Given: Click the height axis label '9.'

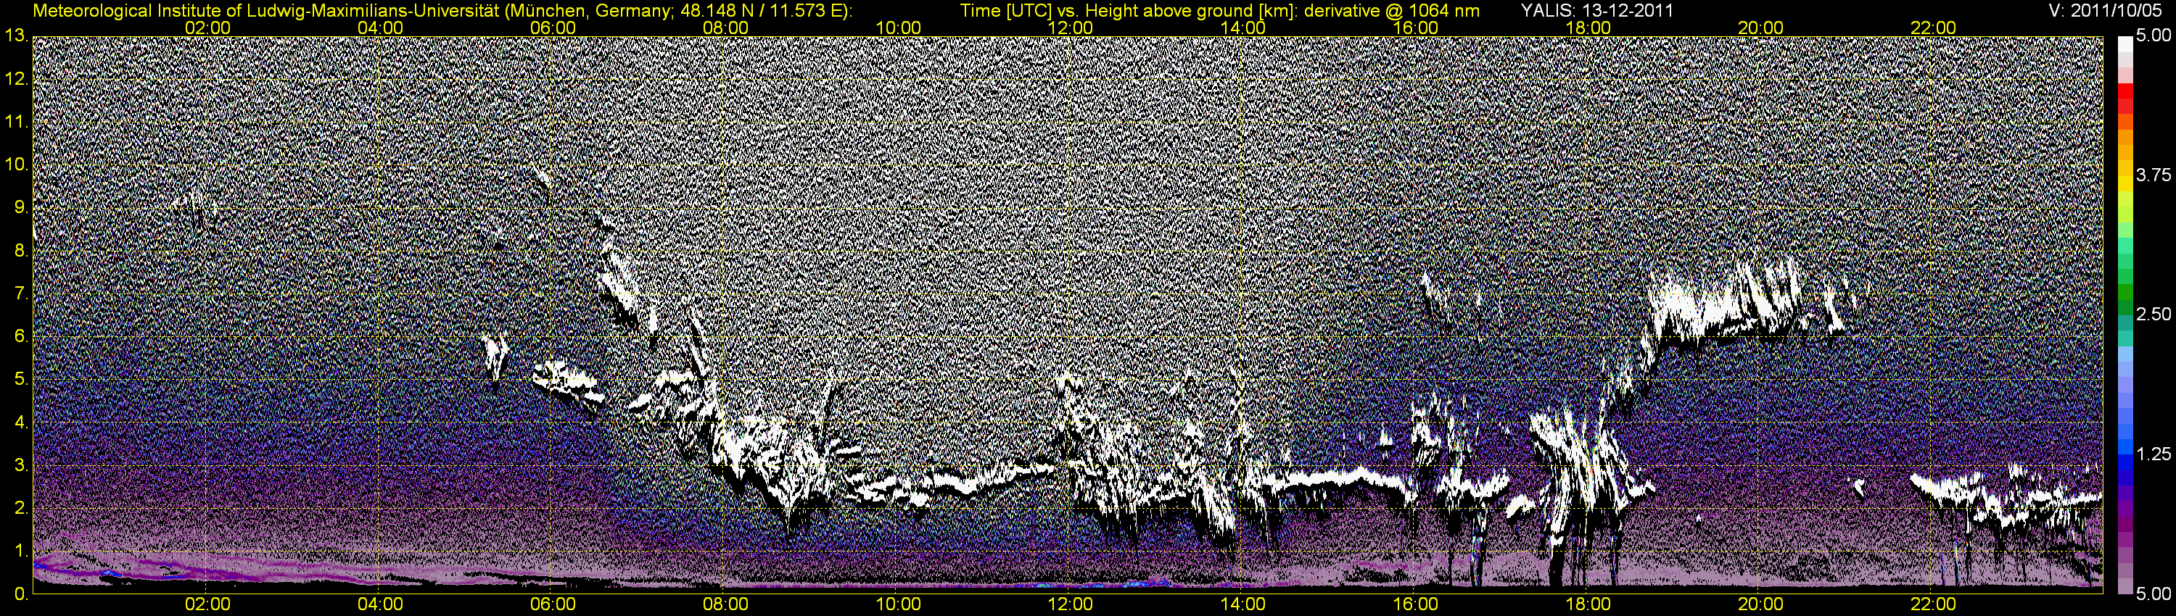Looking at the screenshot, I should (22, 207).
